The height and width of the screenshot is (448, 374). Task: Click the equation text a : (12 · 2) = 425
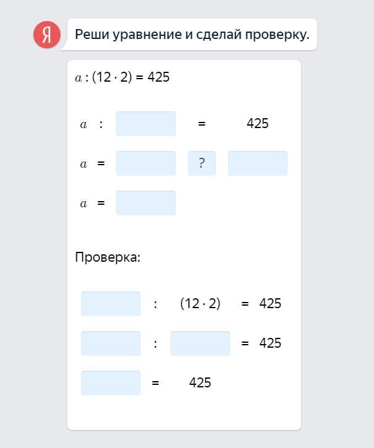(x=122, y=77)
